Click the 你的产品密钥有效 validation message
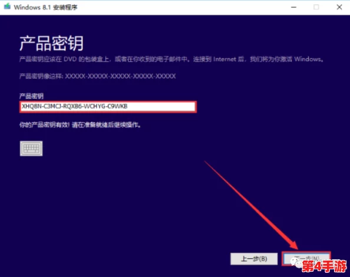This screenshot has width=350, height=277. click(80, 125)
